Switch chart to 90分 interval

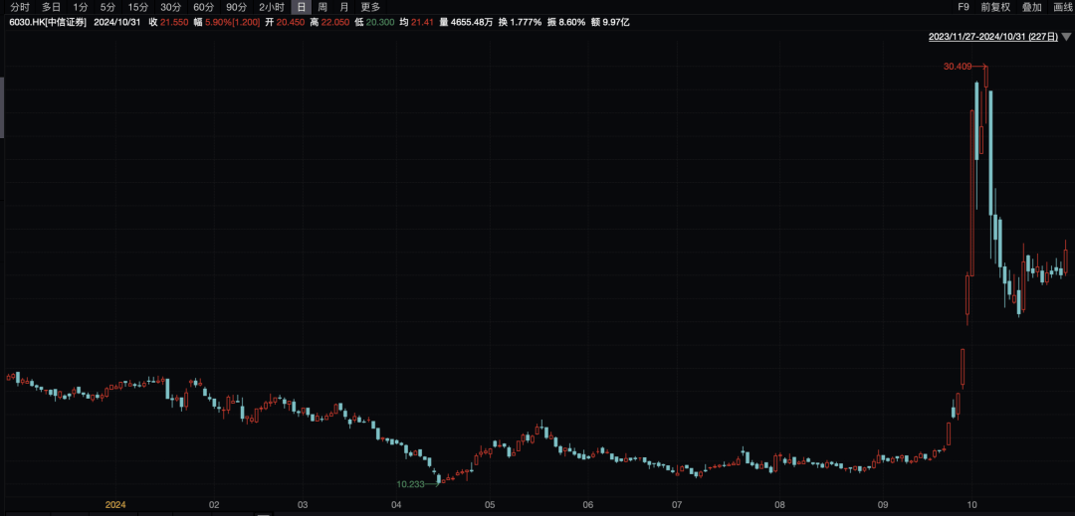click(x=237, y=7)
